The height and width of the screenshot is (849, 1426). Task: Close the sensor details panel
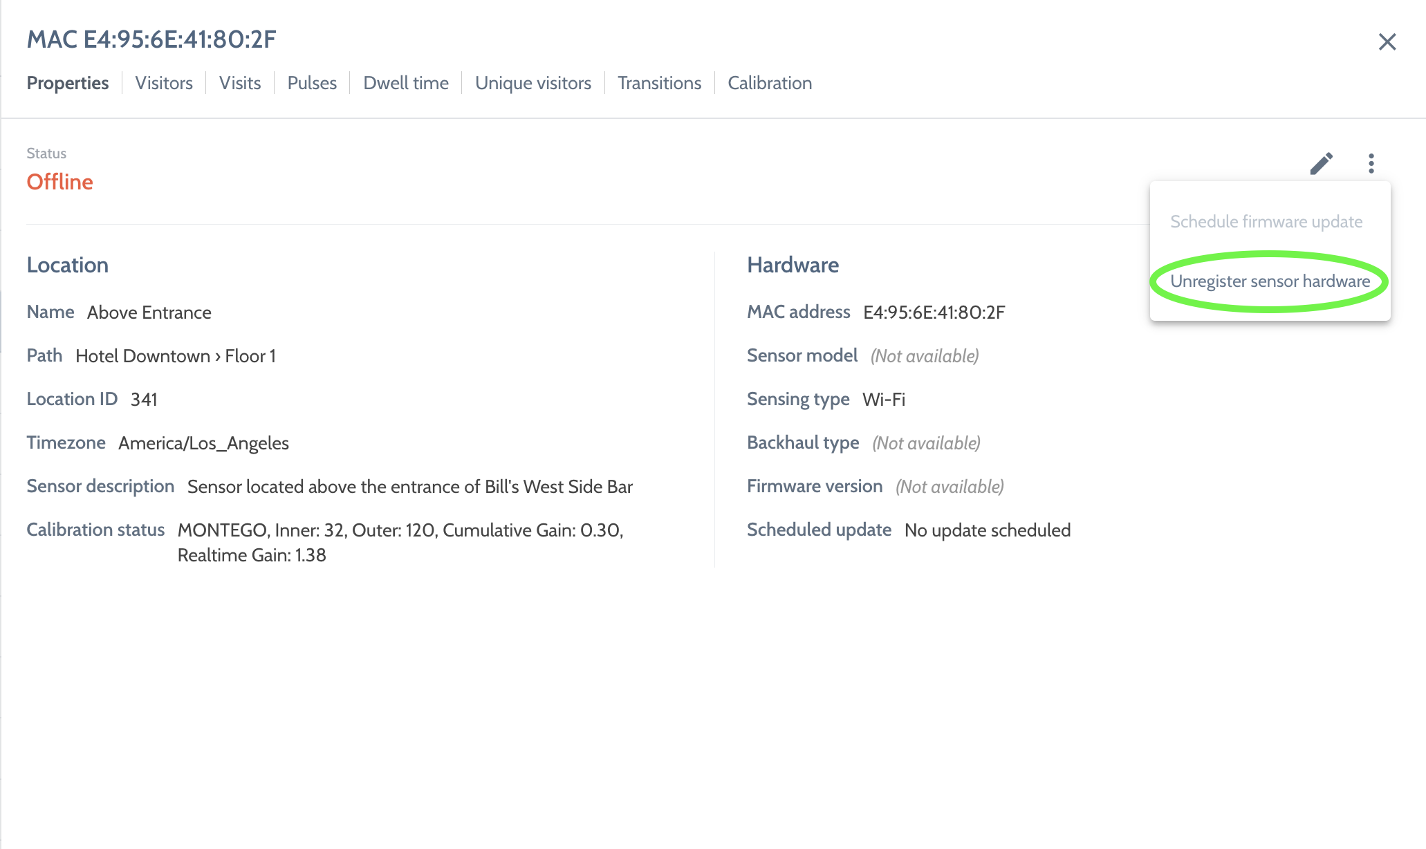[x=1387, y=42]
